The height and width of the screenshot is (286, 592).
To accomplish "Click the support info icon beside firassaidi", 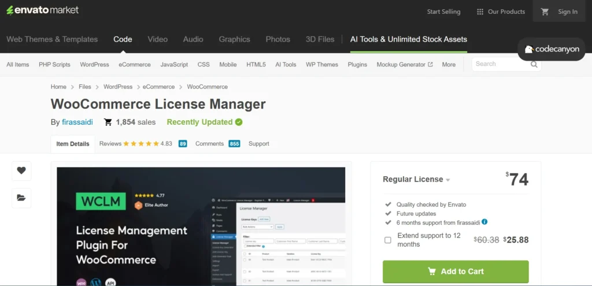I will pyautogui.click(x=484, y=222).
